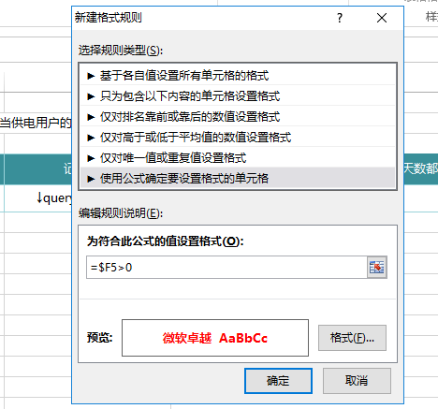Click arrow beside 仅对排名靠前或靠后的数值设置格式
Viewport: 438px width, 409px height.
click(x=91, y=117)
